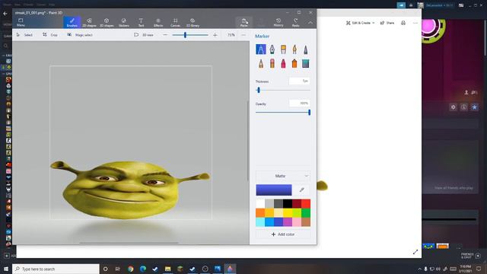Click the Paste button
Viewport: 487px width, 274px height.
(243, 22)
